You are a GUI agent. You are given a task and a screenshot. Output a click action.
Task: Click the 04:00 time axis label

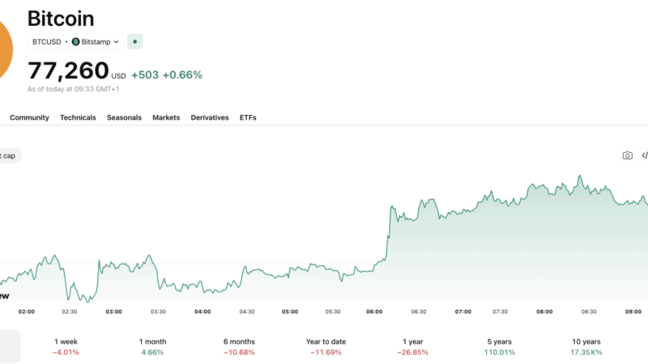[202, 311]
